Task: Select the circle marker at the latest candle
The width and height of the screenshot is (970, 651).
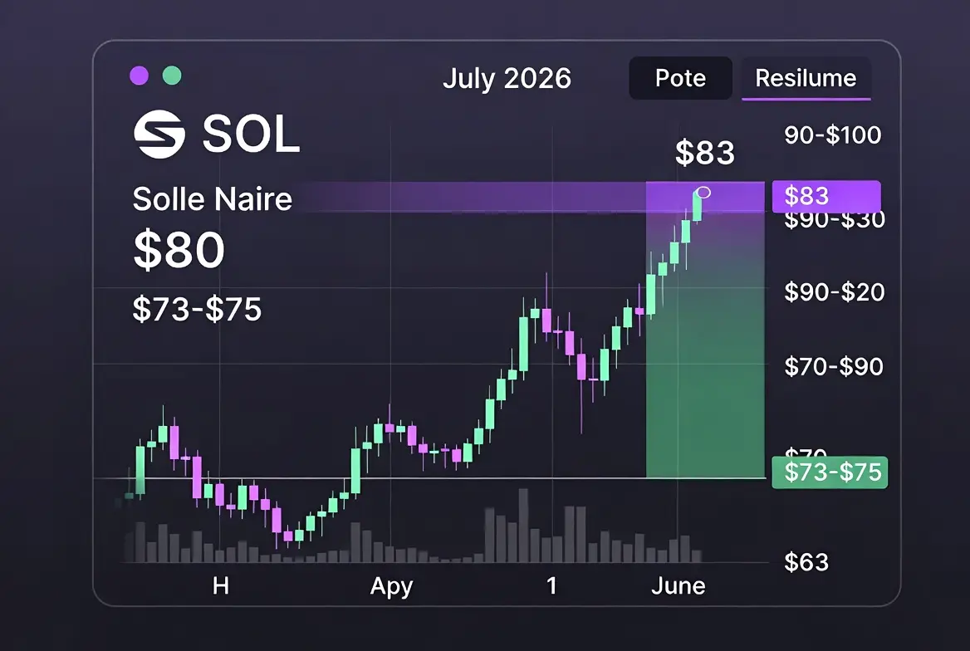Action: coord(704,193)
